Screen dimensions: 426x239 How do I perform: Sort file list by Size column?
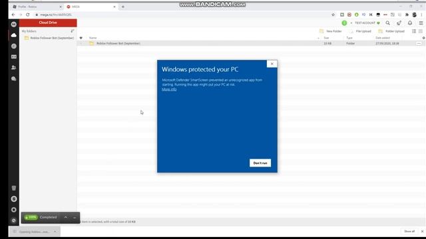pos(326,38)
